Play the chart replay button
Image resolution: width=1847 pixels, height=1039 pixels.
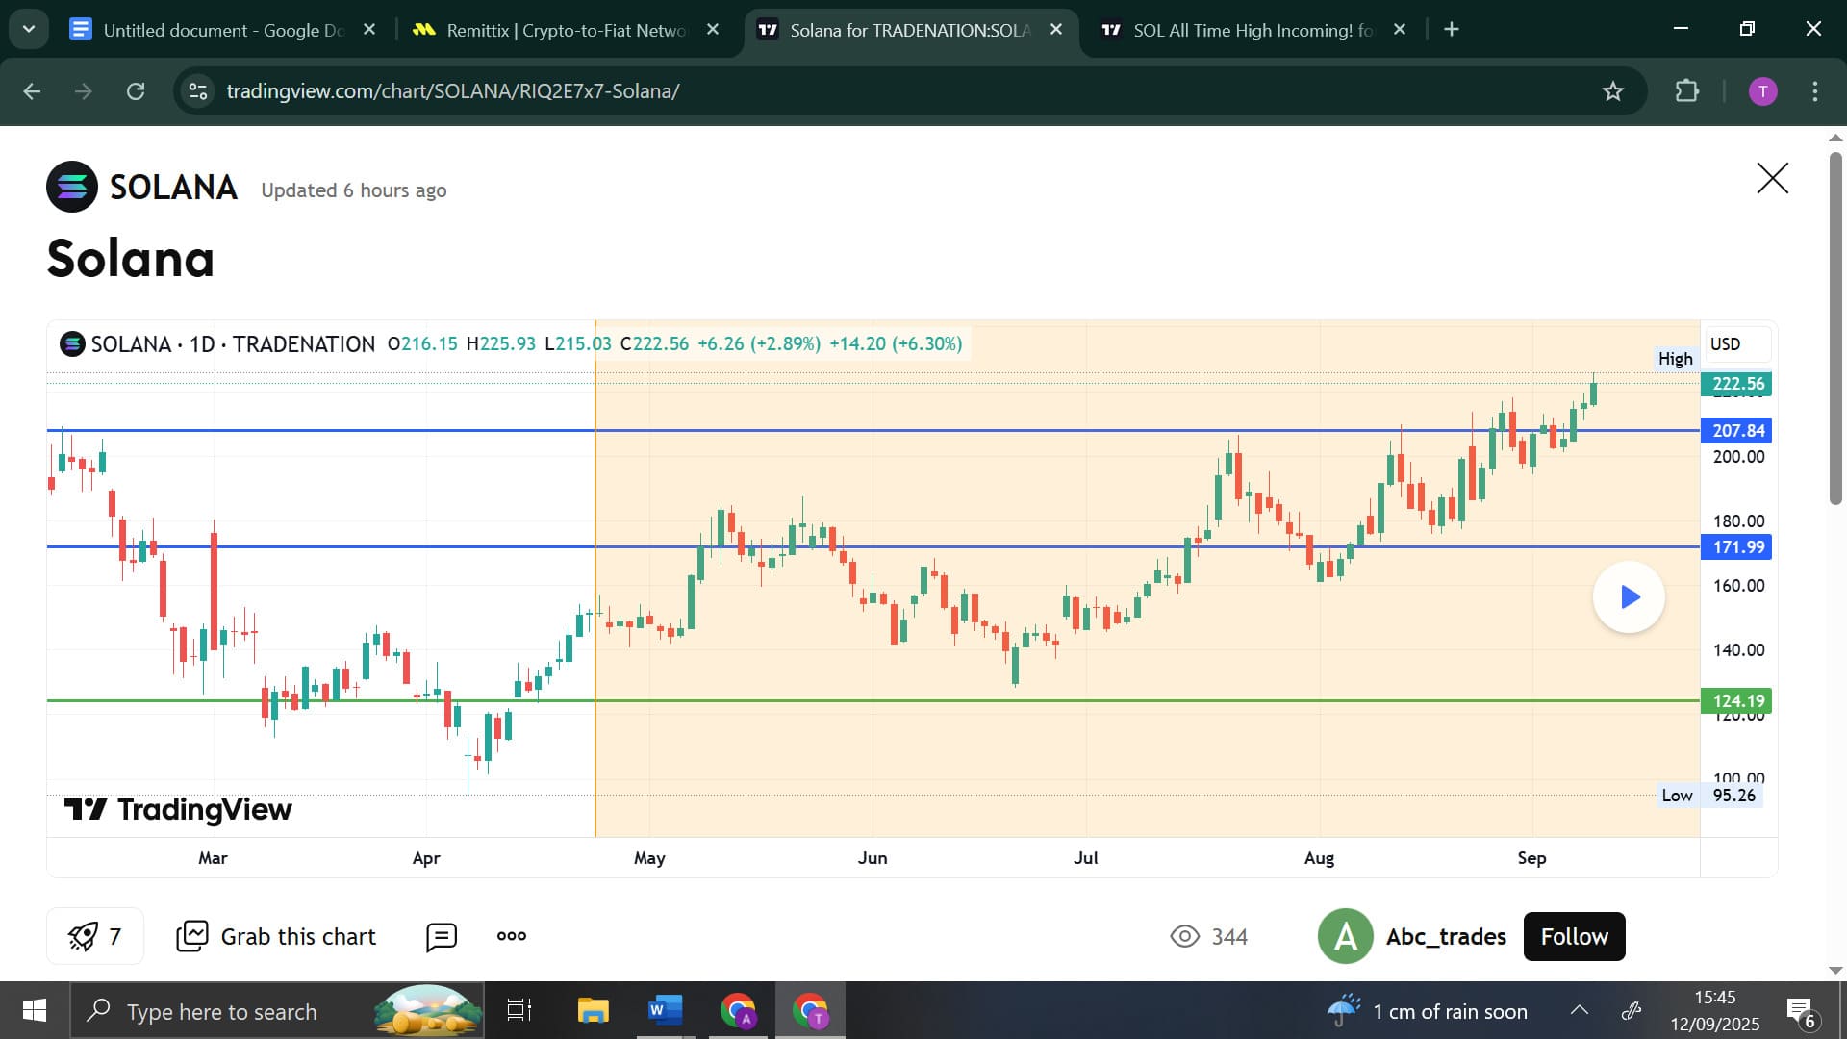(x=1629, y=597)
